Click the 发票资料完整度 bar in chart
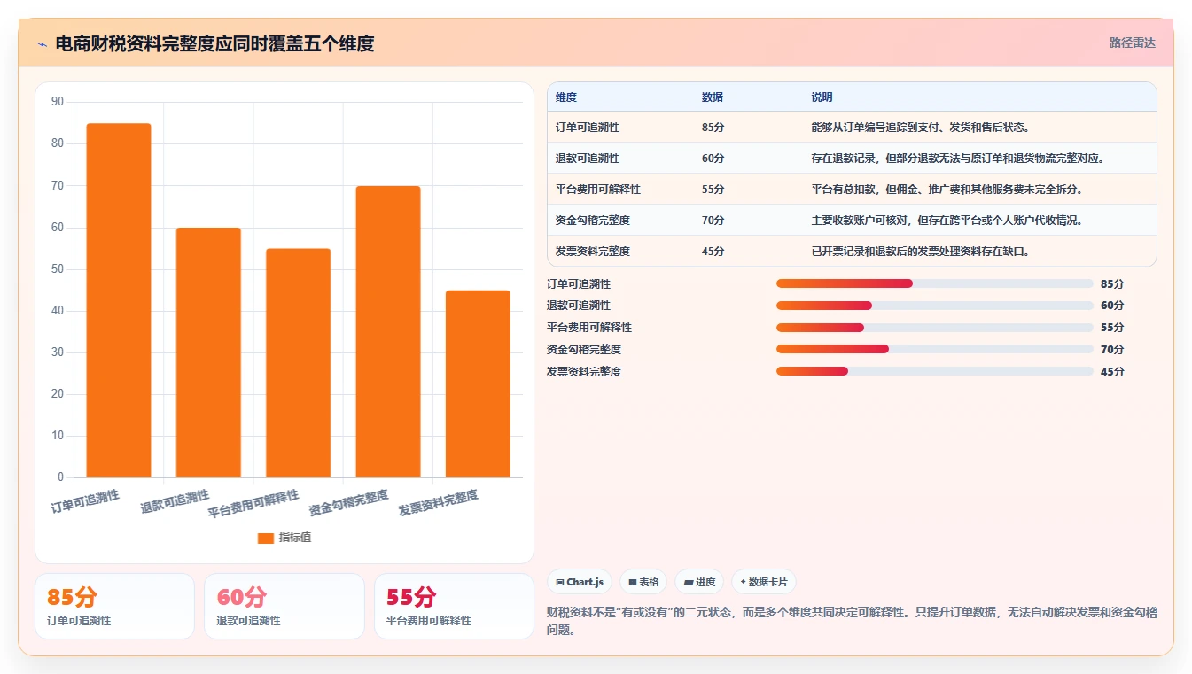 (478, 383)
